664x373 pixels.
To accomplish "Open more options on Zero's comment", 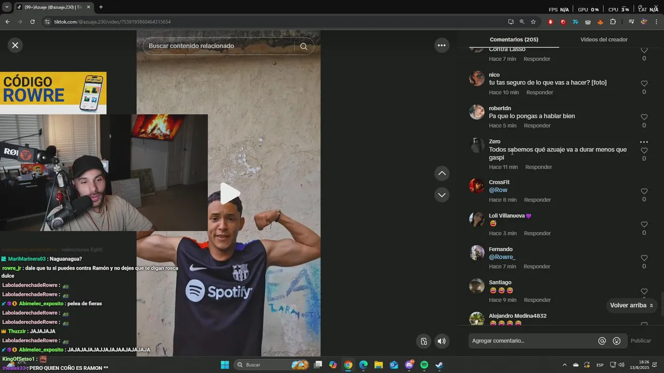I will (644, 142).
